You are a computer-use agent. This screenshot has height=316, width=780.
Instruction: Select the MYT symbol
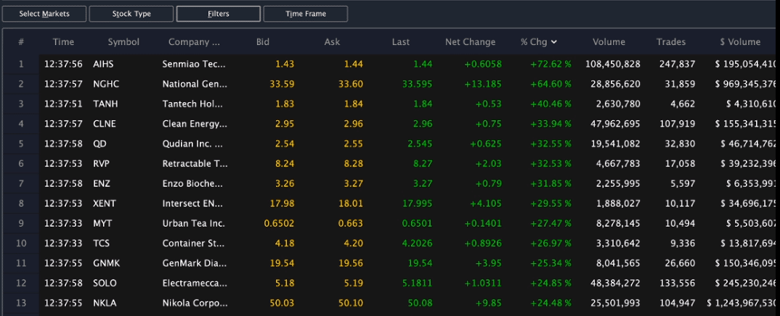pyautogui.click(x=102, y=223)
